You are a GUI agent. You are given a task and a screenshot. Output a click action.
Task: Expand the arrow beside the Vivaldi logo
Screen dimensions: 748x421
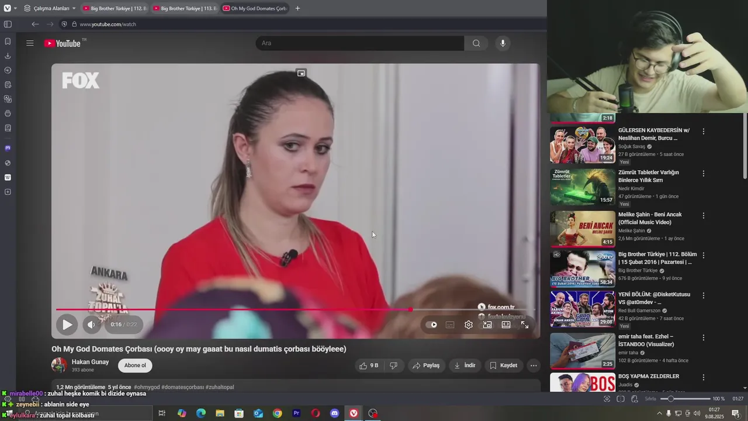[15, 8]
